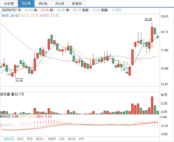This screenshot has width=174, height=142.
Task: Click the 17.80 price axis label
Action: tap(164, 50)
